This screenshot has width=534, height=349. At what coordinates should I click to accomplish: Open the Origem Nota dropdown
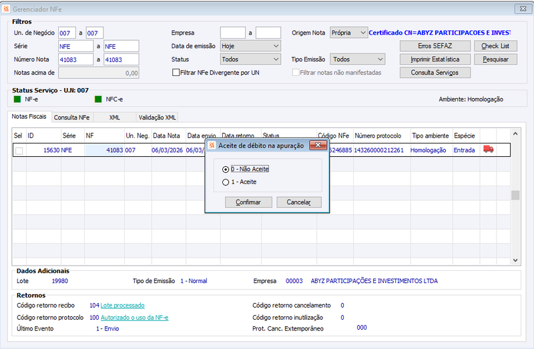[x=348, y=33]
